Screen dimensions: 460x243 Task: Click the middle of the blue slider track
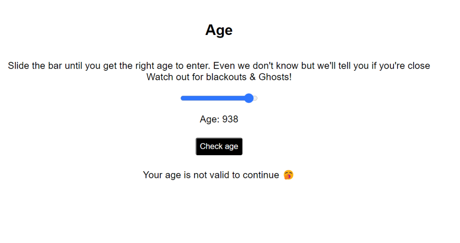coord(215,98)
